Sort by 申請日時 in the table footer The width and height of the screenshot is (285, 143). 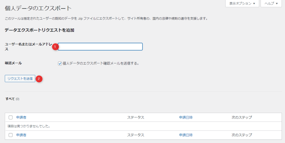coord(186,135)
